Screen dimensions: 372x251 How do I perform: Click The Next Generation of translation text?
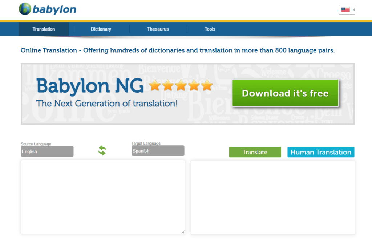[x=106, y=104]
